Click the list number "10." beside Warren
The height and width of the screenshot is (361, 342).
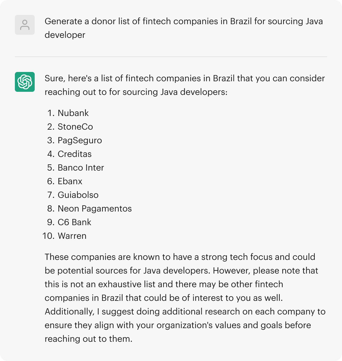click(x=48, y=236)
